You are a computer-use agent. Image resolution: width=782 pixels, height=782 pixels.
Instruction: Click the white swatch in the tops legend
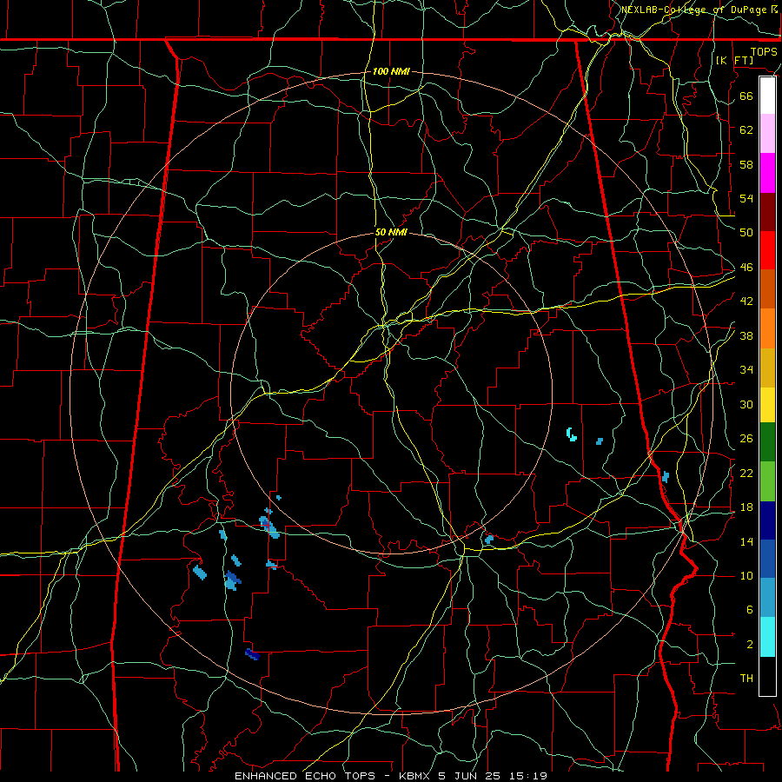pos(767,96)
